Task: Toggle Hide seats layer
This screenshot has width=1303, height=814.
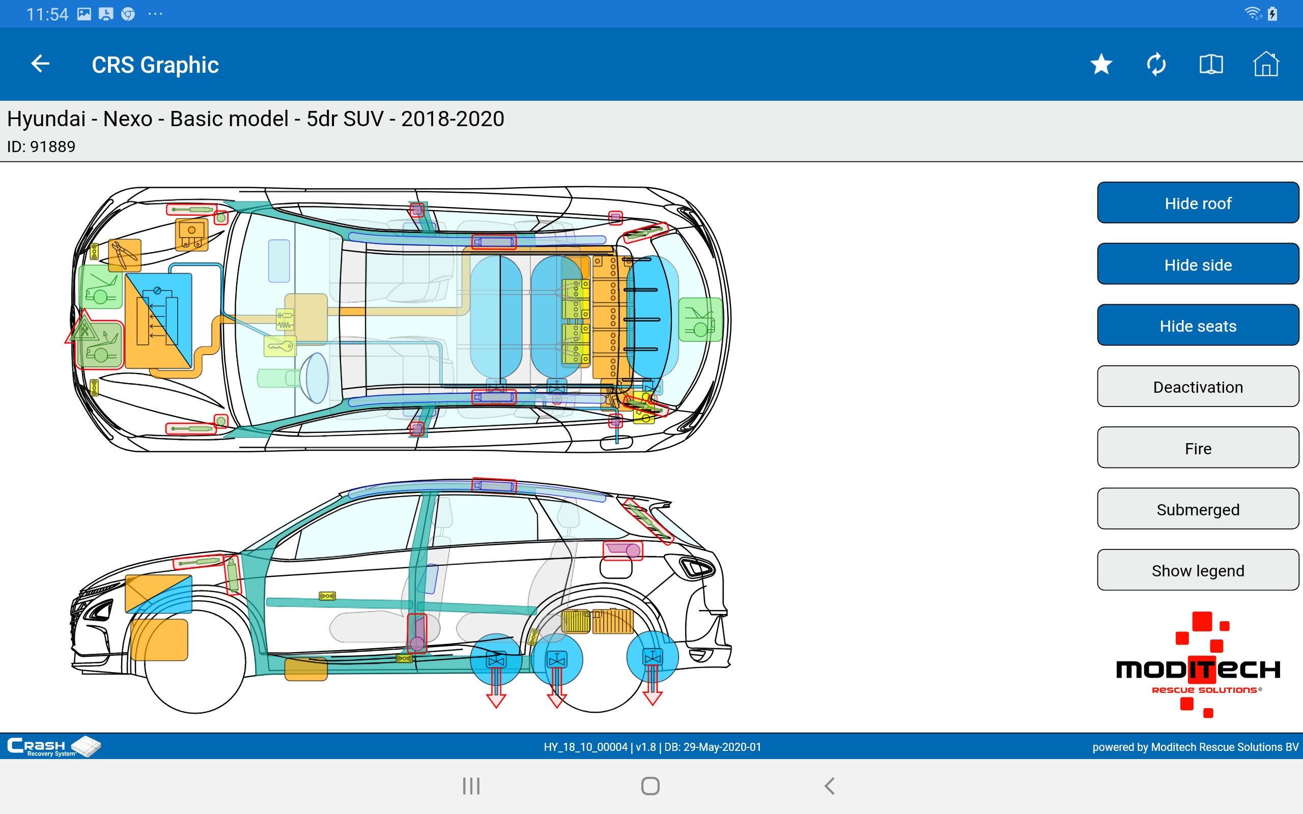Action: tap(1198, 326)
